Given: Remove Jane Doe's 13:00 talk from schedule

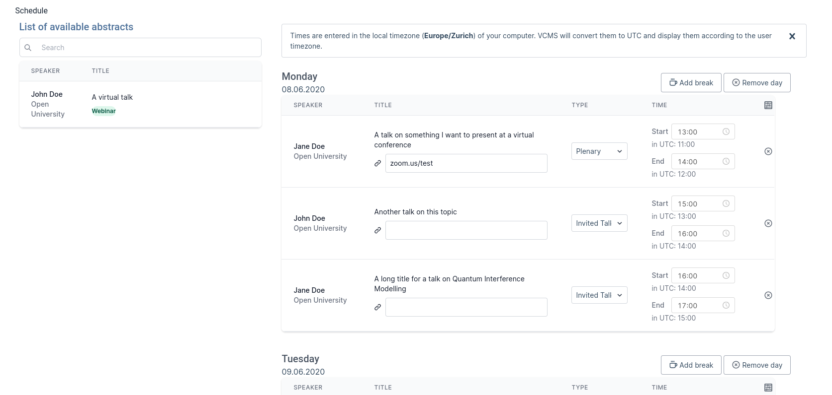Looking at the screenshot, I should click(768, 151).
